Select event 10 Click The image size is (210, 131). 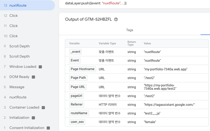pyautogui.click(x=27, y=36)
